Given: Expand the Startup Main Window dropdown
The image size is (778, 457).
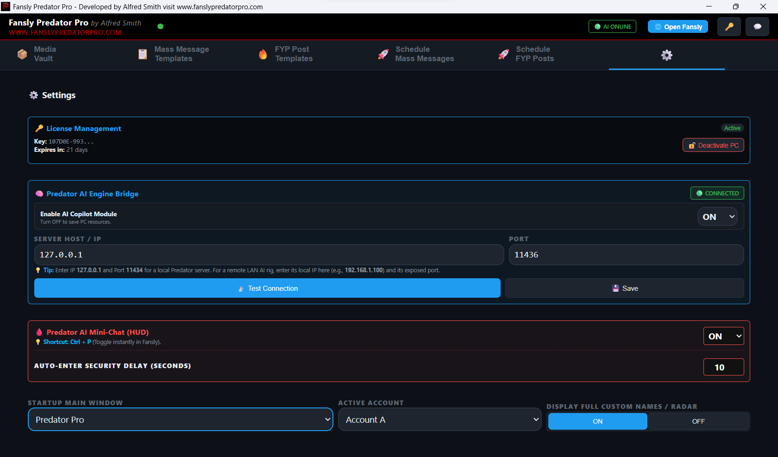Looking at the screenshot, I should pyautogui.click(x=181, y=419).
